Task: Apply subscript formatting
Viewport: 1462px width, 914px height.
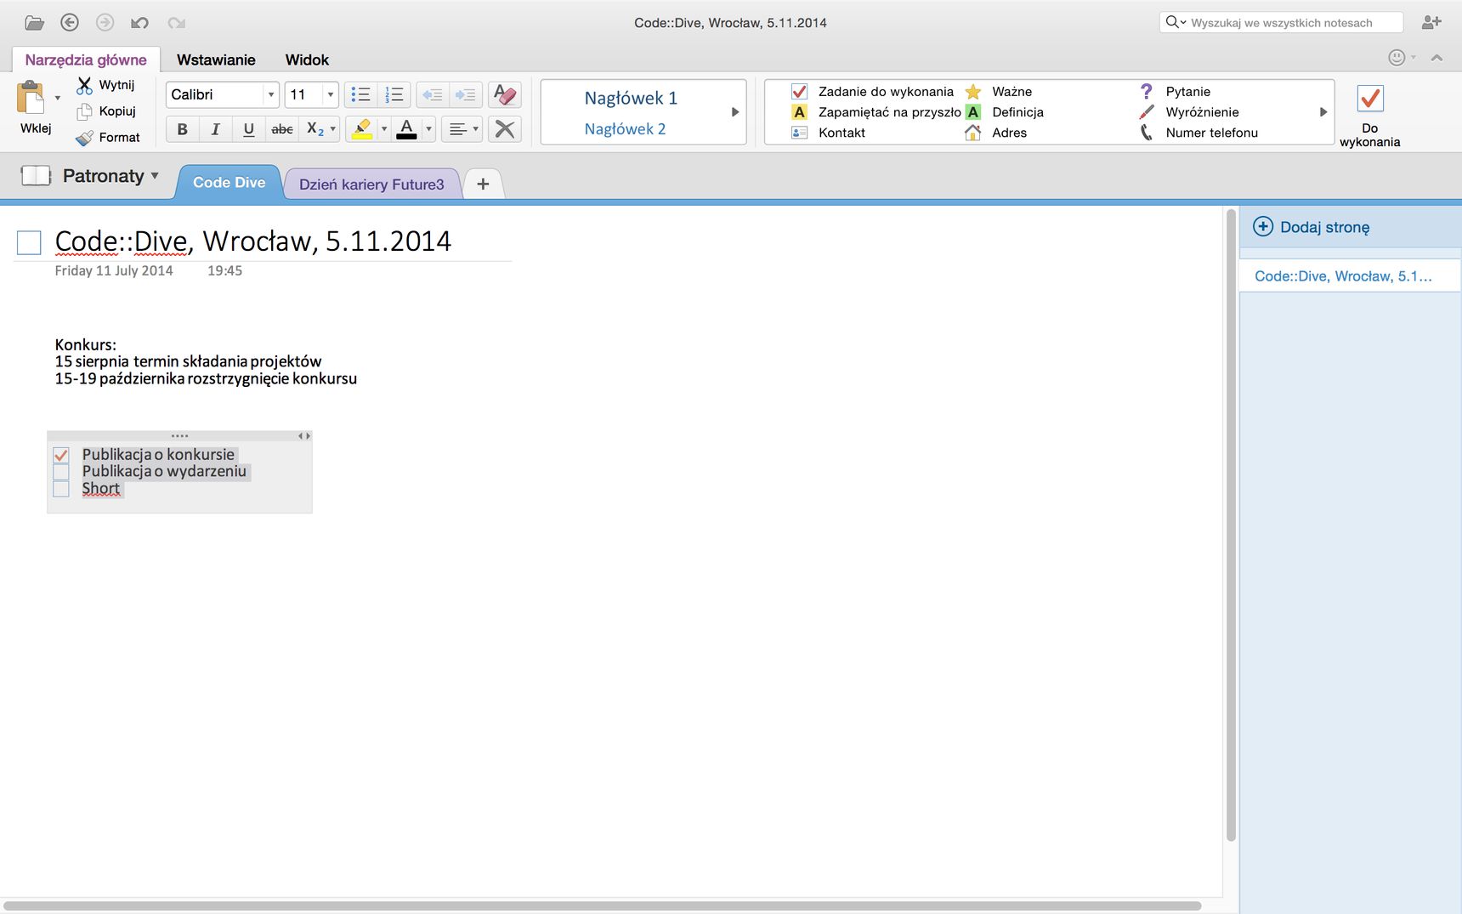Action: tap(314, 129)
